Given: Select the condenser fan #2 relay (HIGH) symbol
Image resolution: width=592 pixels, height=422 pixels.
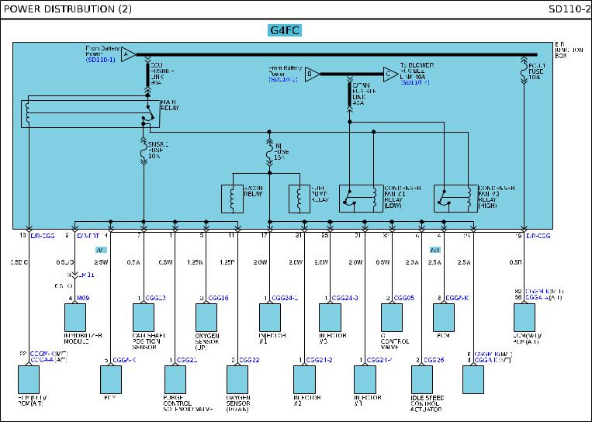Looking at the screenshot, I should (455, 199).
